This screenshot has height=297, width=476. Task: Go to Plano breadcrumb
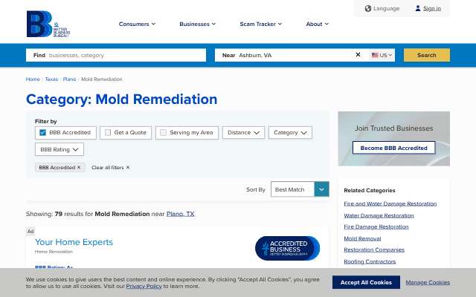point(69,79)
